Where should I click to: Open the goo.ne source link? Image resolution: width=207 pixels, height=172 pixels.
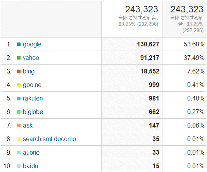point(32,85)
